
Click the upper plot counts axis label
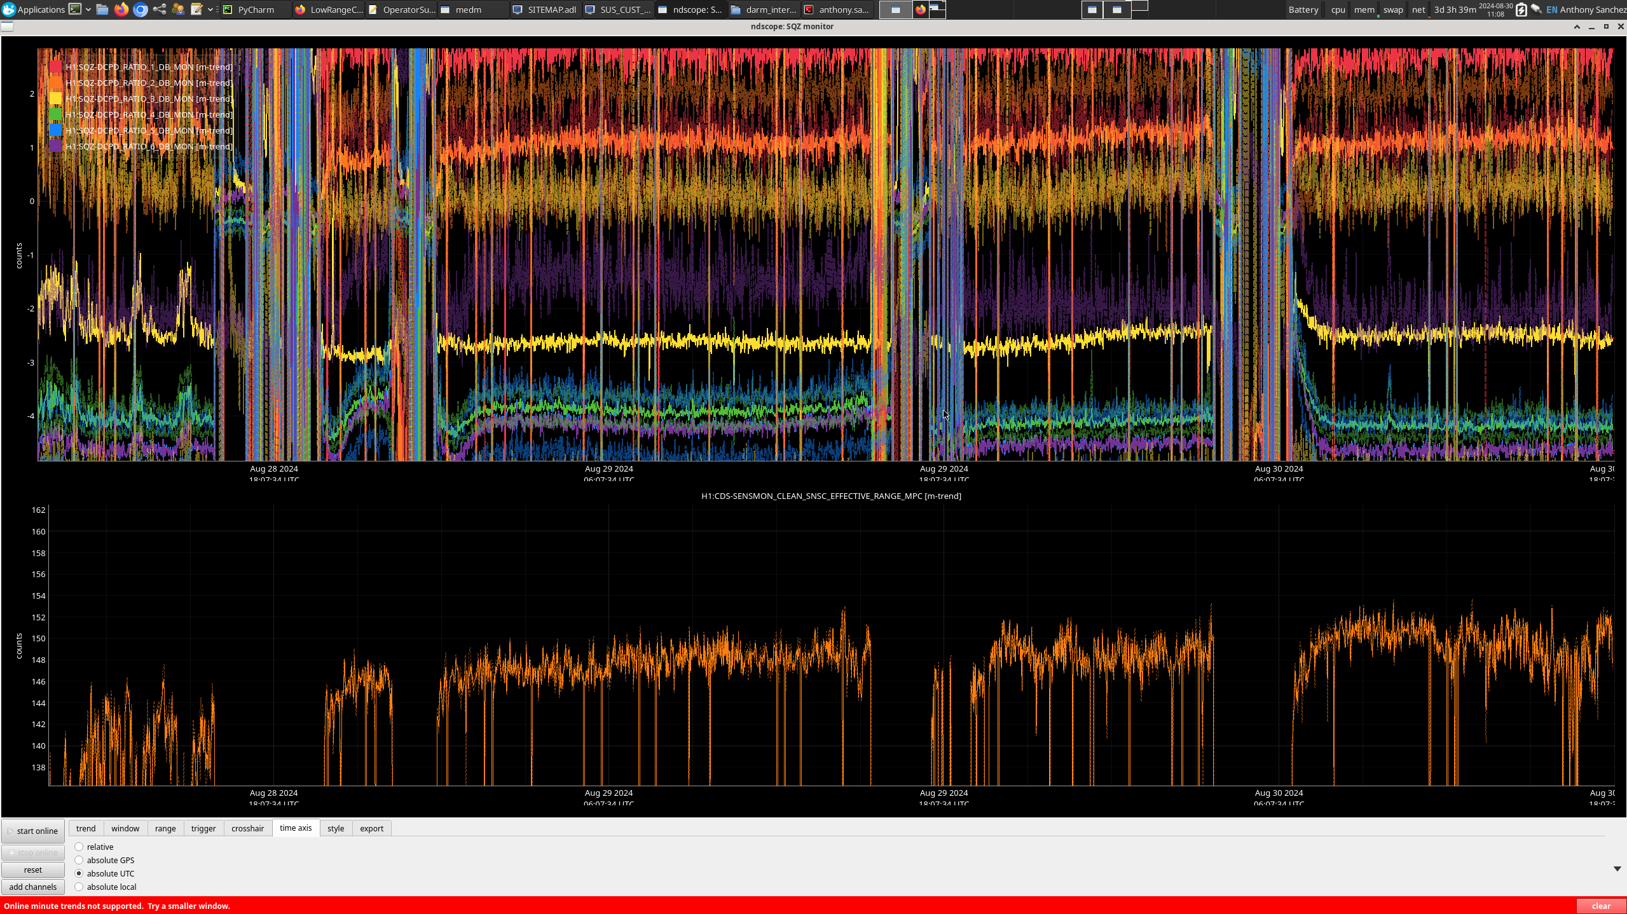click(19, 256)
